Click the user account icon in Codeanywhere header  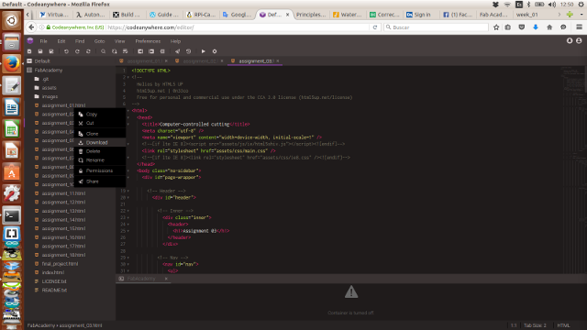pos(579,40)
